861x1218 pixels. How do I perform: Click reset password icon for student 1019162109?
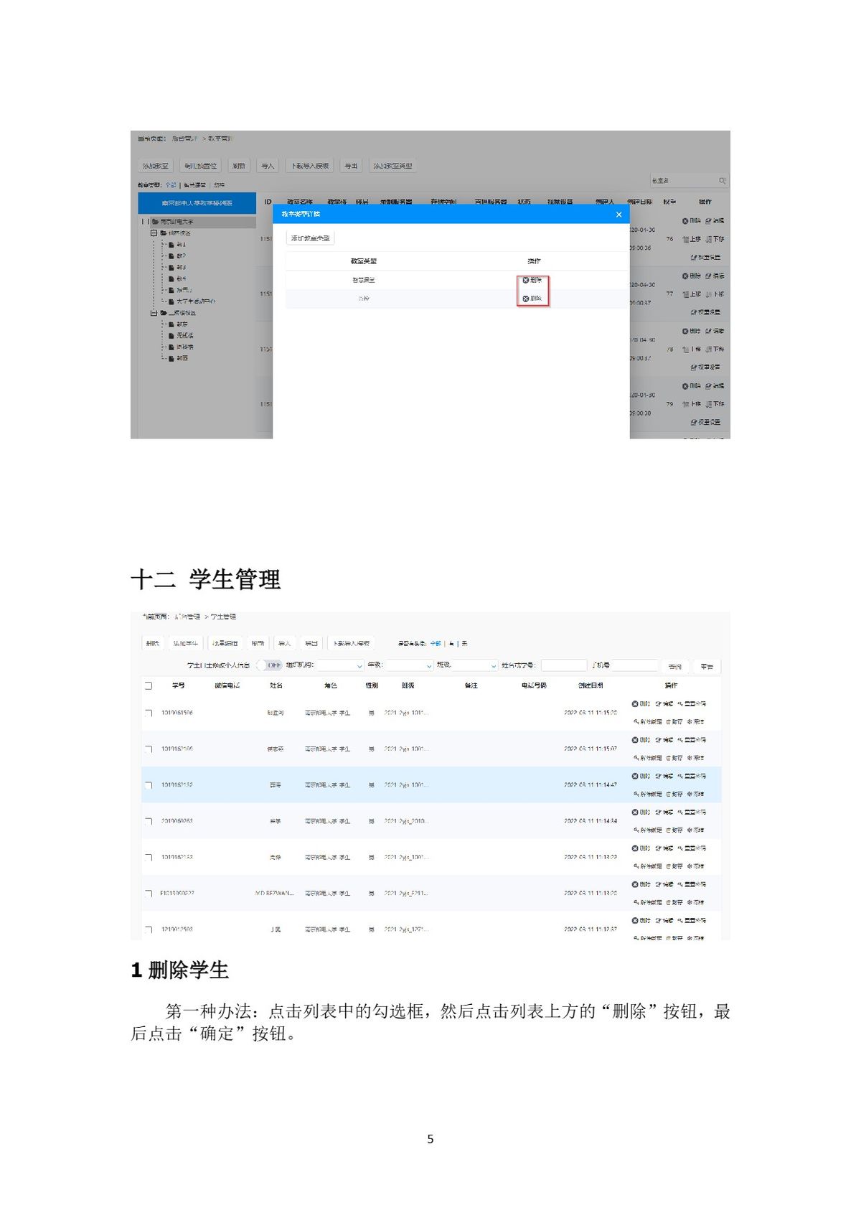(680, 740)
